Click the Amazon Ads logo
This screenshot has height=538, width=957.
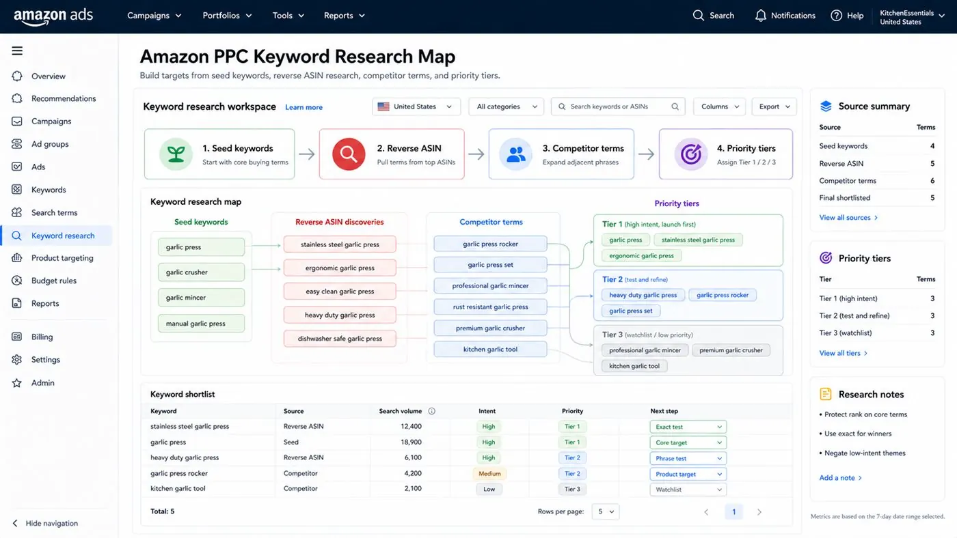[x=53, y=16]
